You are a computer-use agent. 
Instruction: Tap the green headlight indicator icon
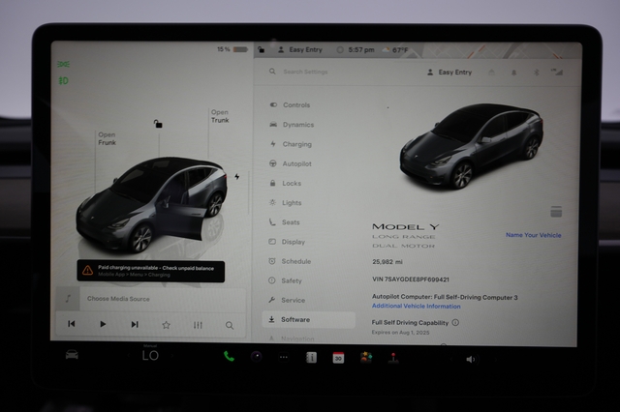click(64, 80)
